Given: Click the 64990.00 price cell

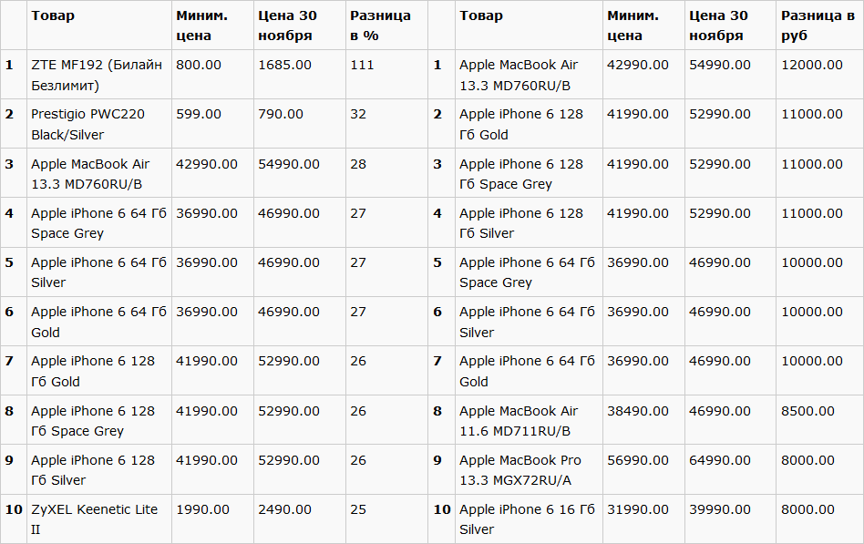Looking at the screenshot, I should pos(720,460).
